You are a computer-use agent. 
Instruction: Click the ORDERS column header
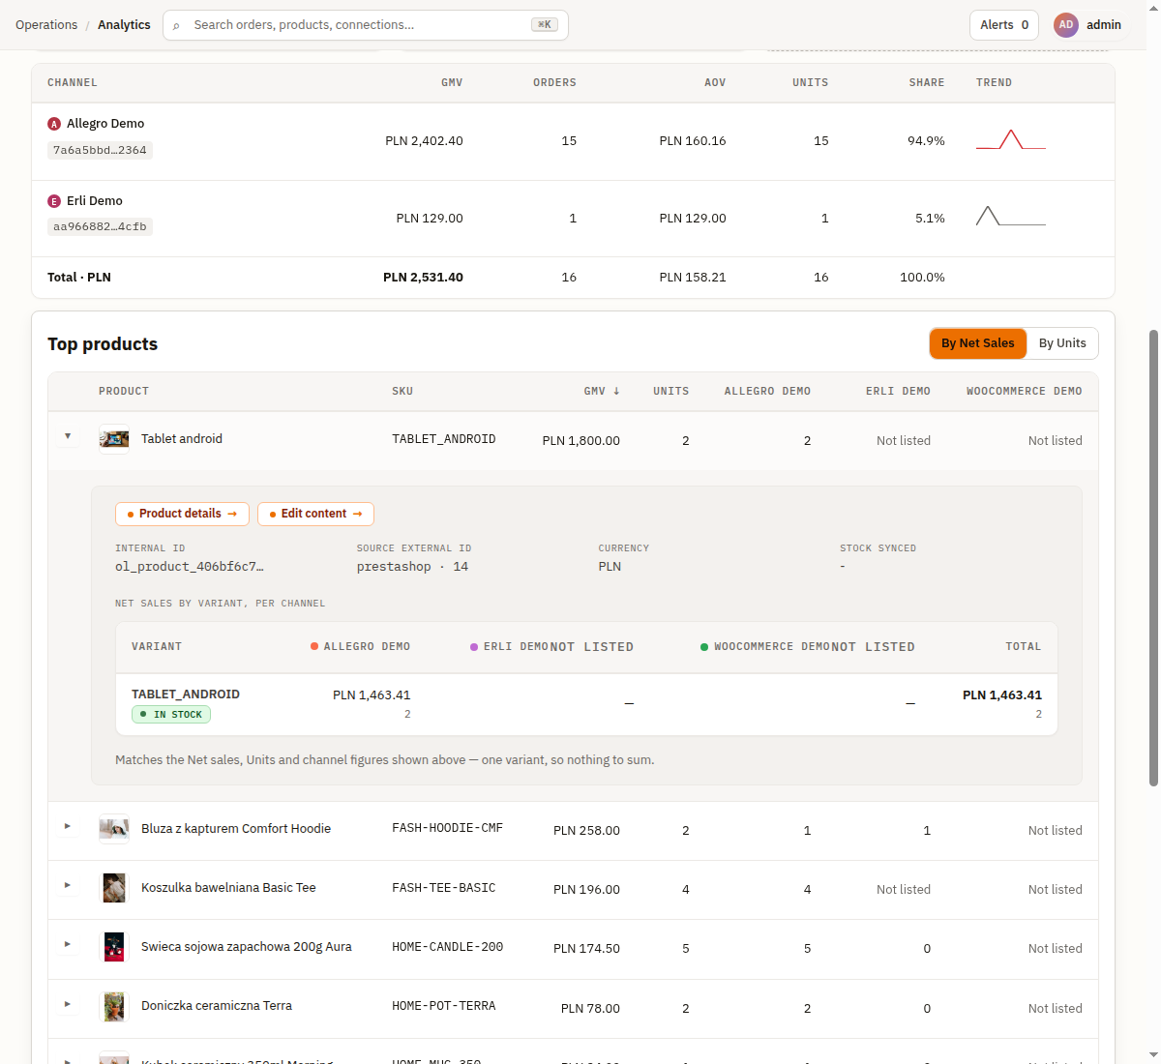point(554,83)
